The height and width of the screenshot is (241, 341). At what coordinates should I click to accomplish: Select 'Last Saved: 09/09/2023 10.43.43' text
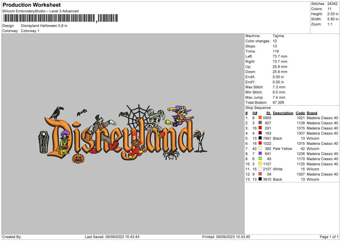tap(112, 237)
